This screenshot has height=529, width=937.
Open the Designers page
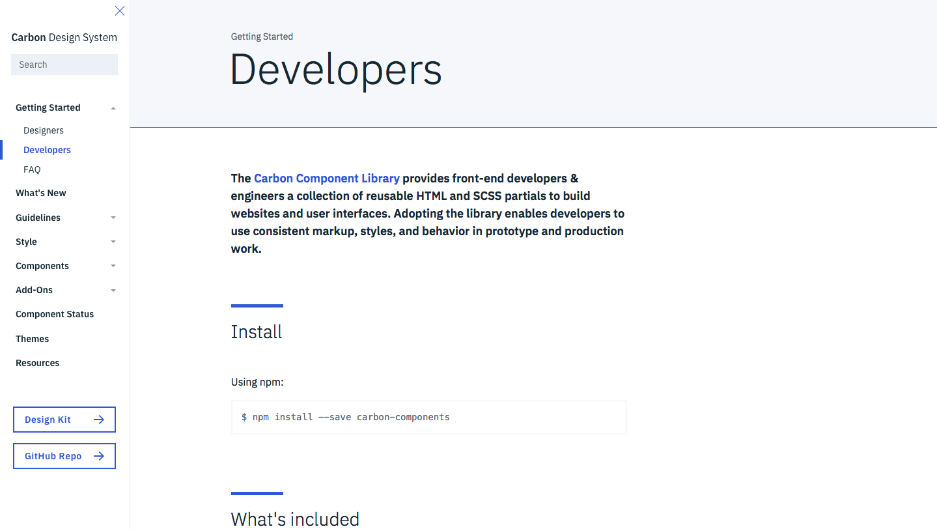click(44, 130)
